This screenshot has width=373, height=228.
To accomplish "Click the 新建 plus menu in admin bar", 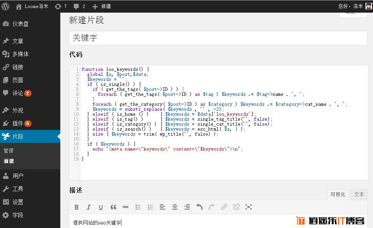I will click(x=101, y=7).
